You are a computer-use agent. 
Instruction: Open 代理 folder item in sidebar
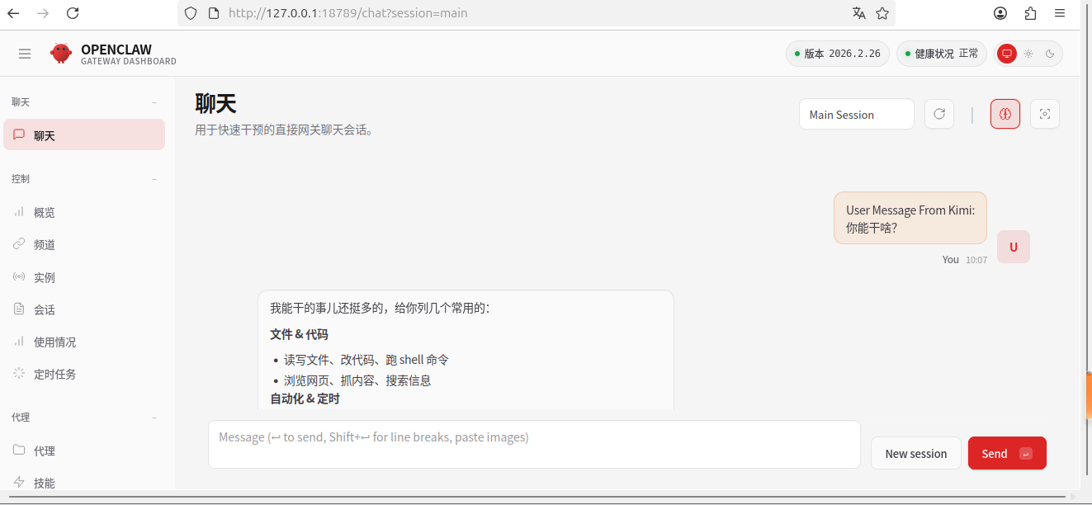coord(84,451)
